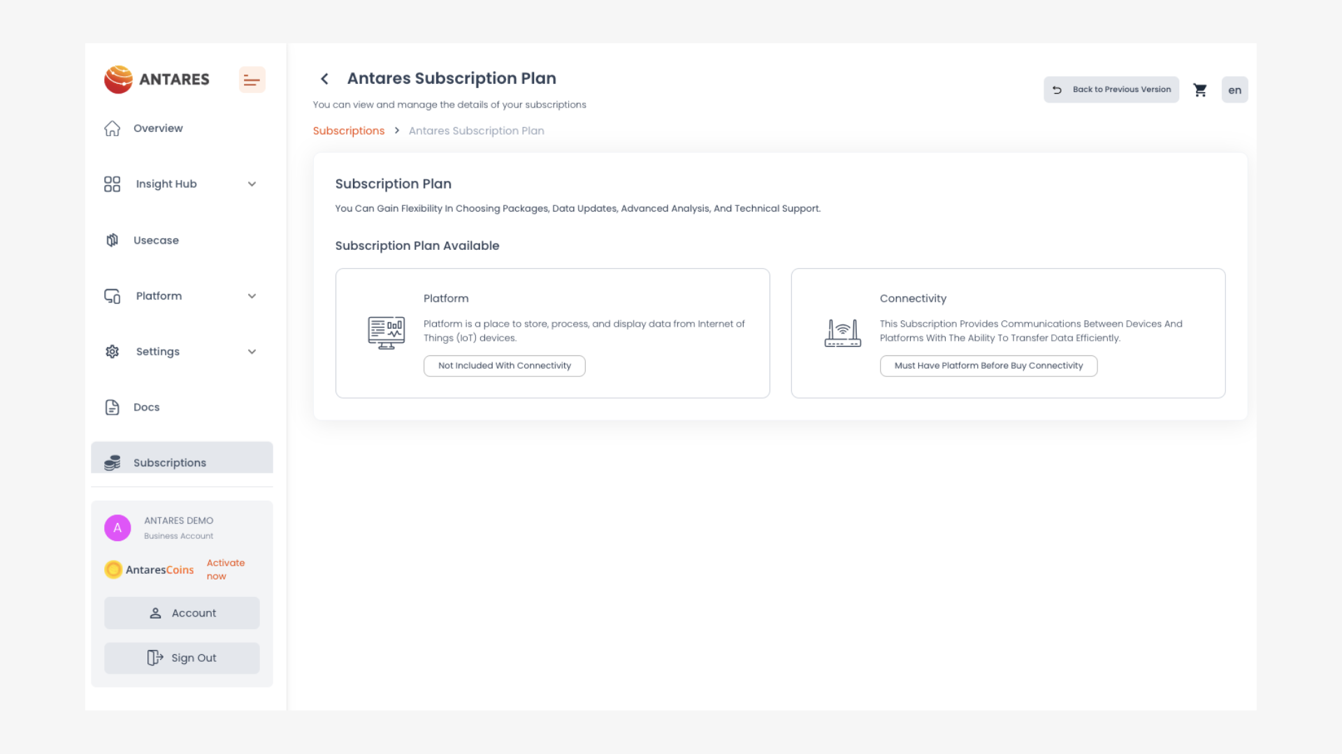
Task: Open the en language selector
Action: click(x=1234, y=90)
